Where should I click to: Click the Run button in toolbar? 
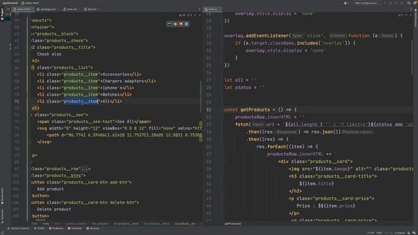click(385, 3)
